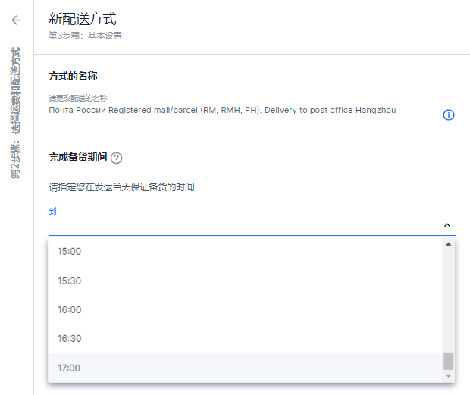
Task: Click subtitle 第3步骤: 基本设置
Action: coord(86,36)
